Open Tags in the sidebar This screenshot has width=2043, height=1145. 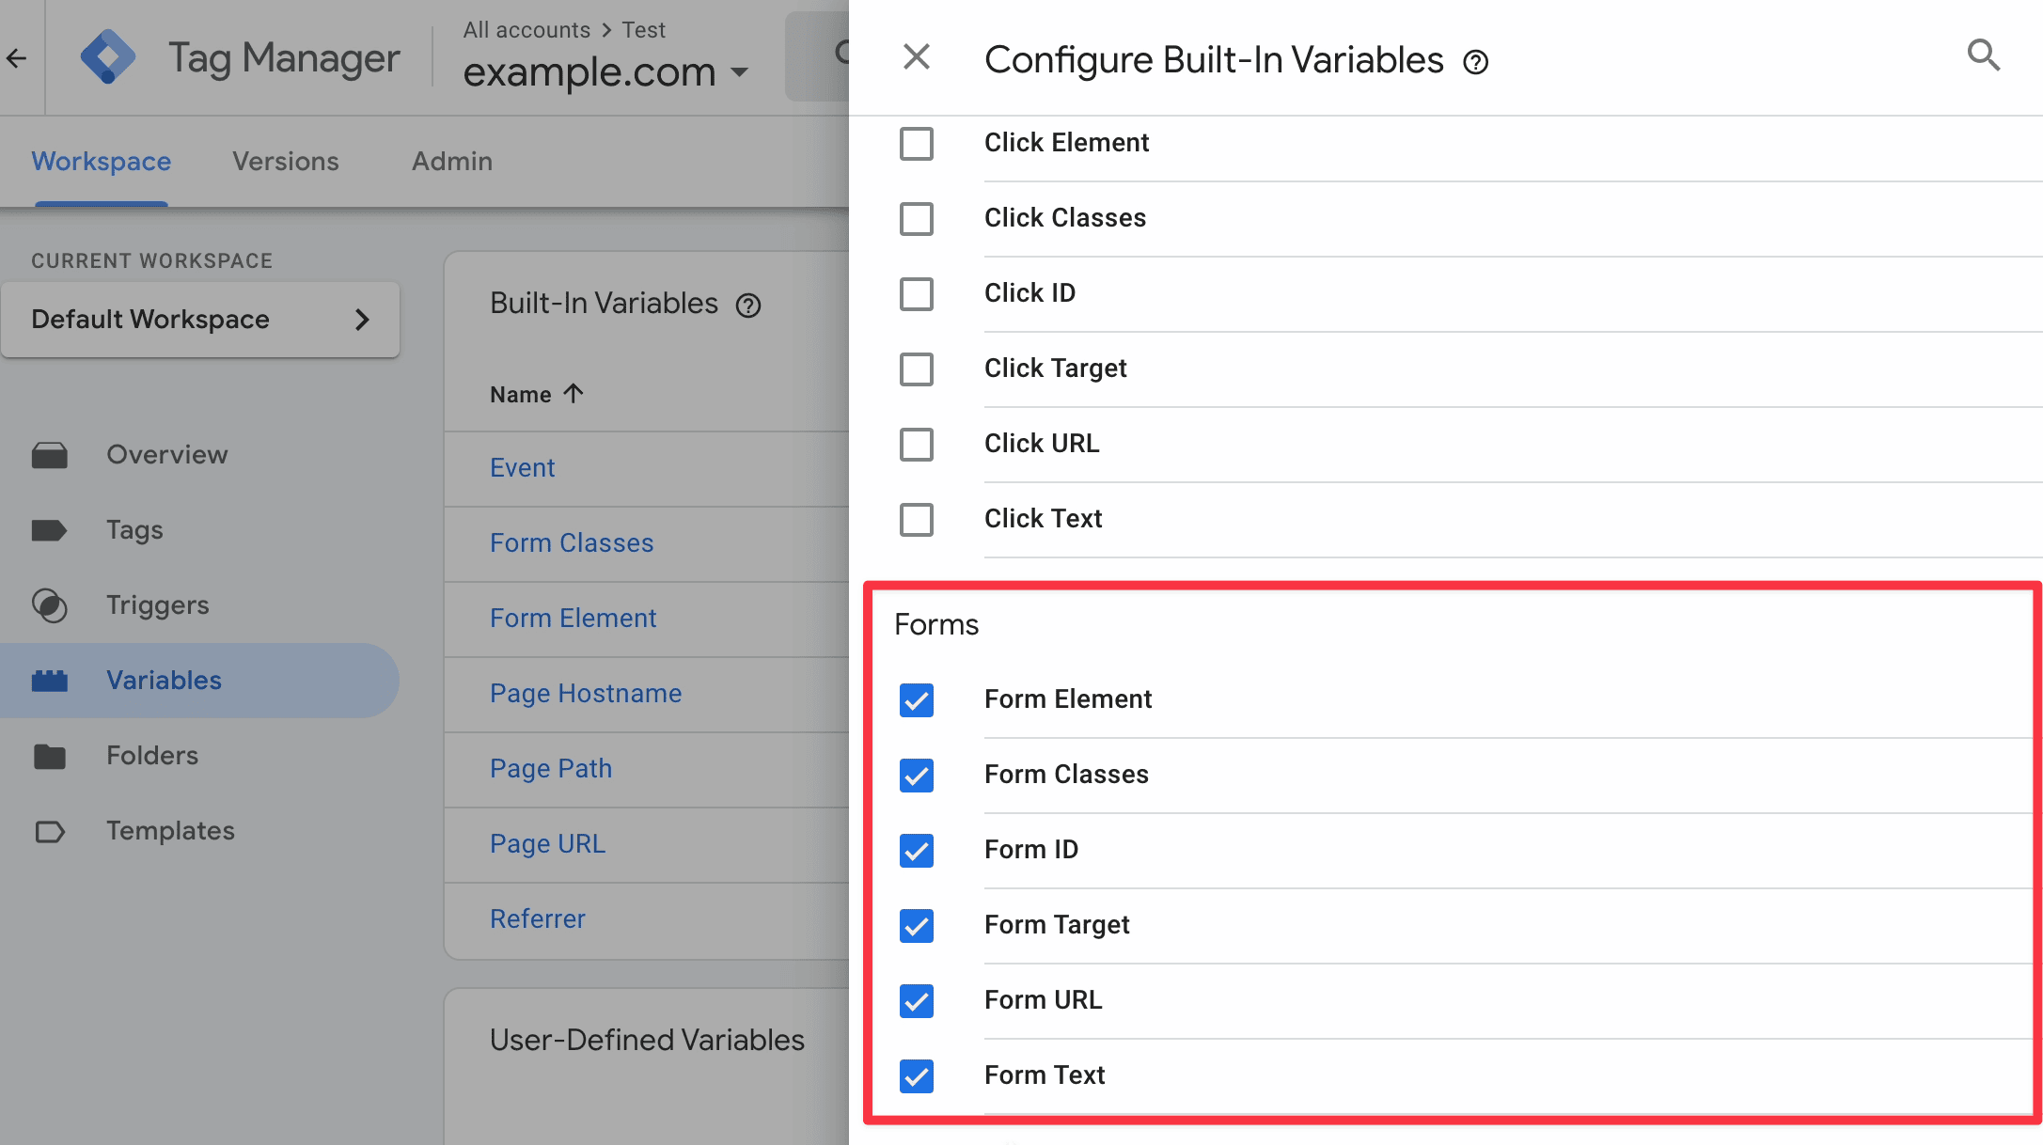pyautogui.click(x=135, y=530)
